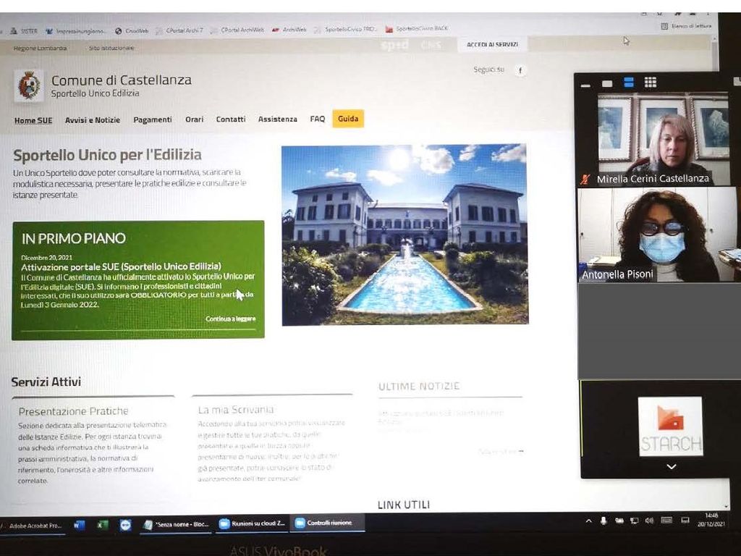Open the Attivazione portale SUE news headline

point(121,266)
